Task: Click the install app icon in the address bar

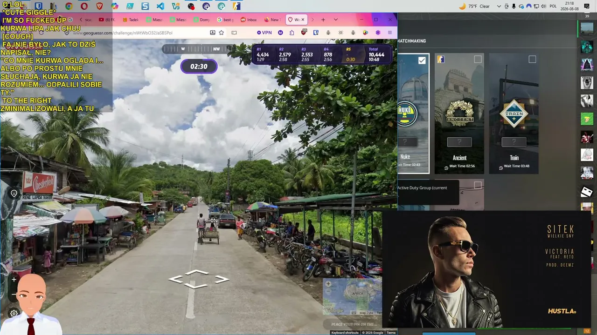Action: [213, 33]
